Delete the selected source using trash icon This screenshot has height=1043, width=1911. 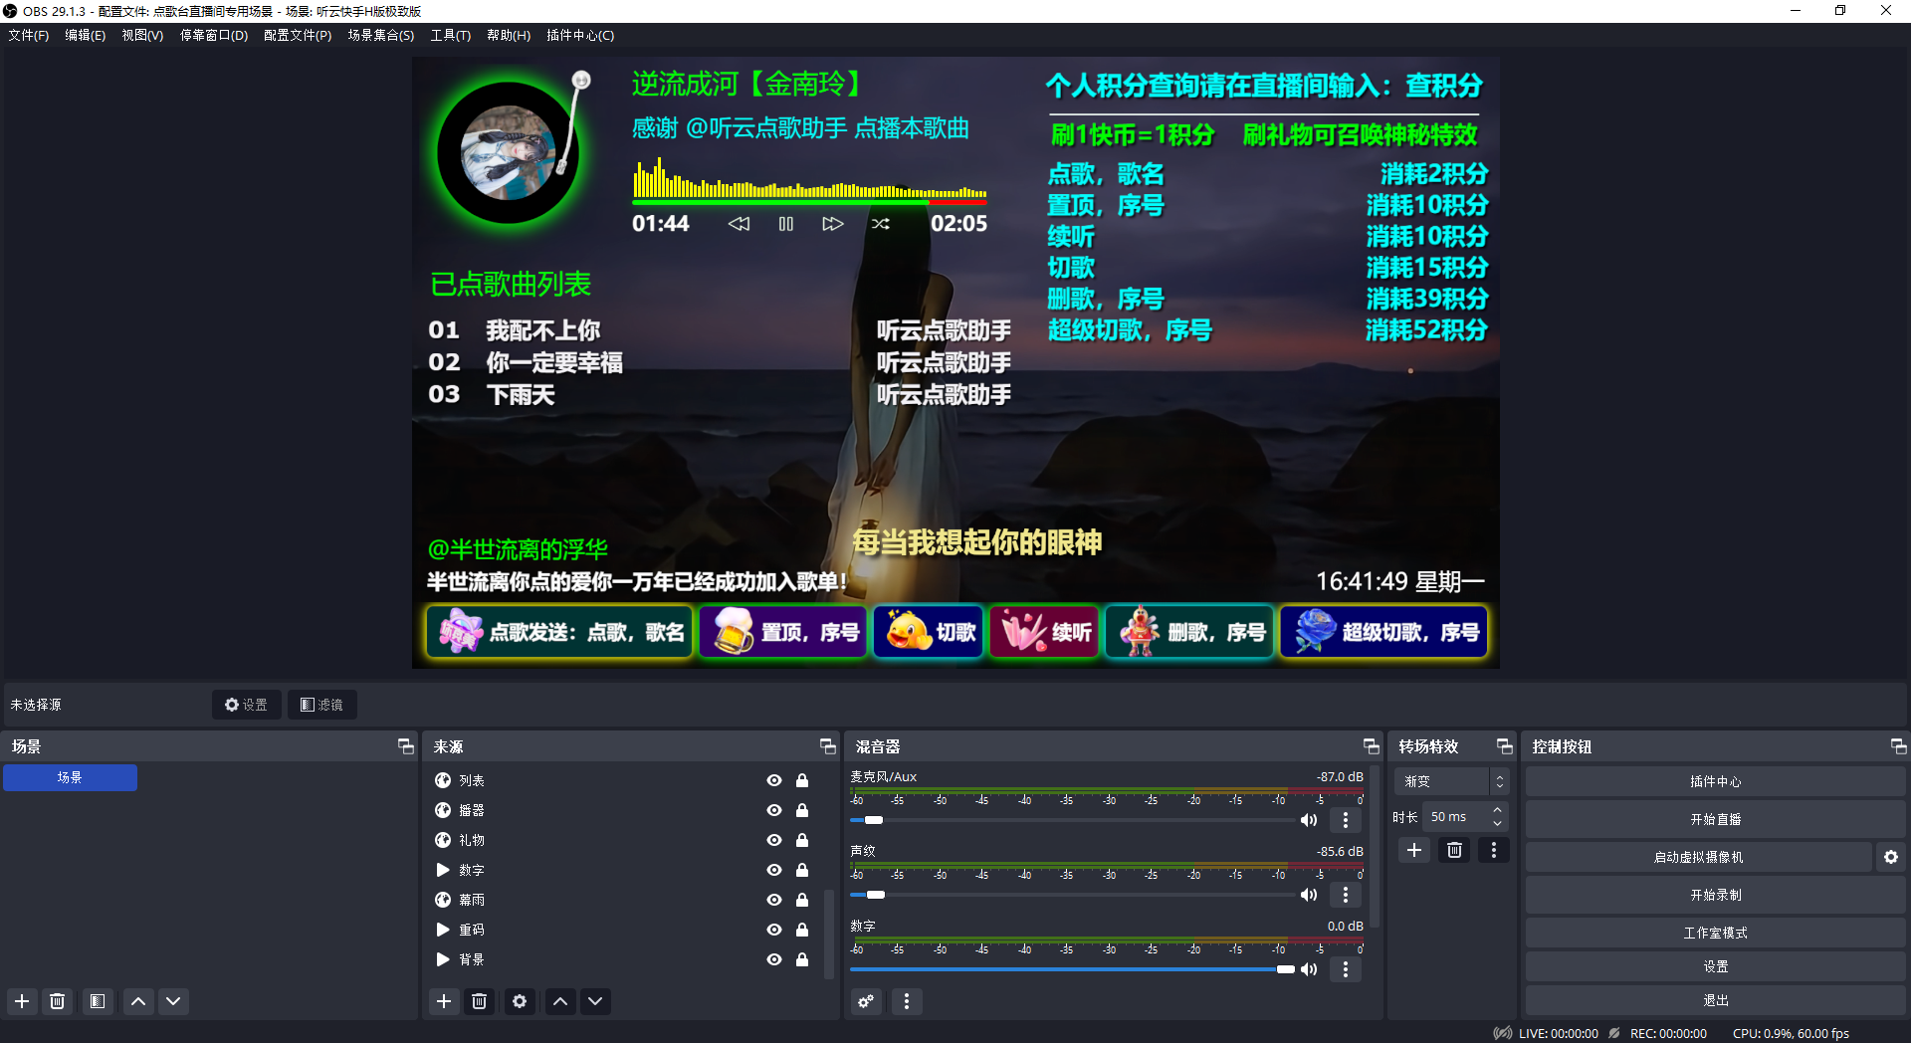tap(479, 1001)
